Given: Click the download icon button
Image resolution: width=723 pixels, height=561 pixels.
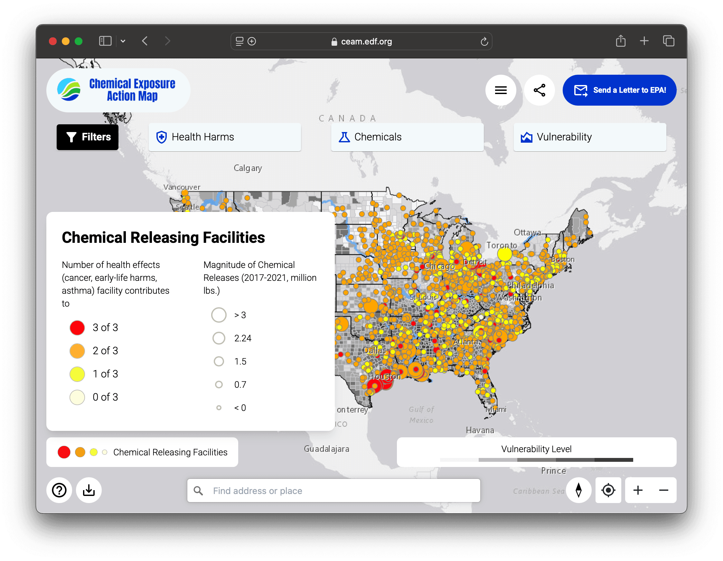Looking at the screenshot, I should click(89, 490).
